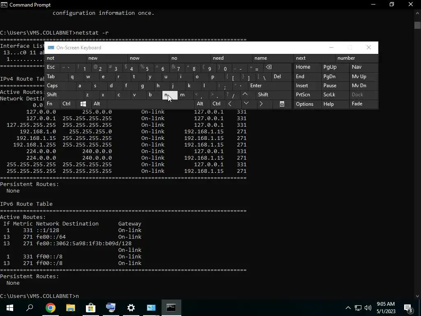Click the On-Screen Keyboard title icon
Image resolution: width=421 pixels, height=316 pixels.
point(51,48)
